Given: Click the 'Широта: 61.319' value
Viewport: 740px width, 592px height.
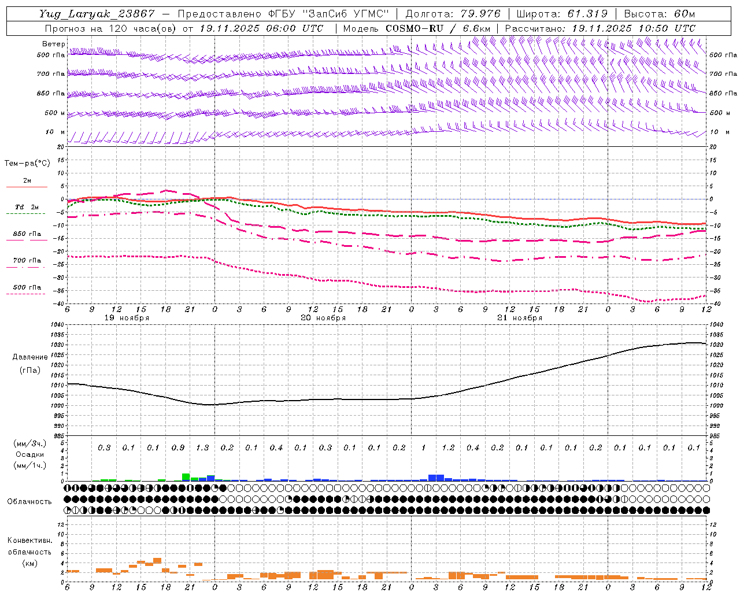Looking at the screenshot, I should click(x=562, y=14).
